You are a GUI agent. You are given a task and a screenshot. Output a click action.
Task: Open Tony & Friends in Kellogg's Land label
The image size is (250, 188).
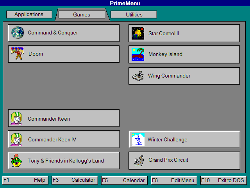click(66, 161)
